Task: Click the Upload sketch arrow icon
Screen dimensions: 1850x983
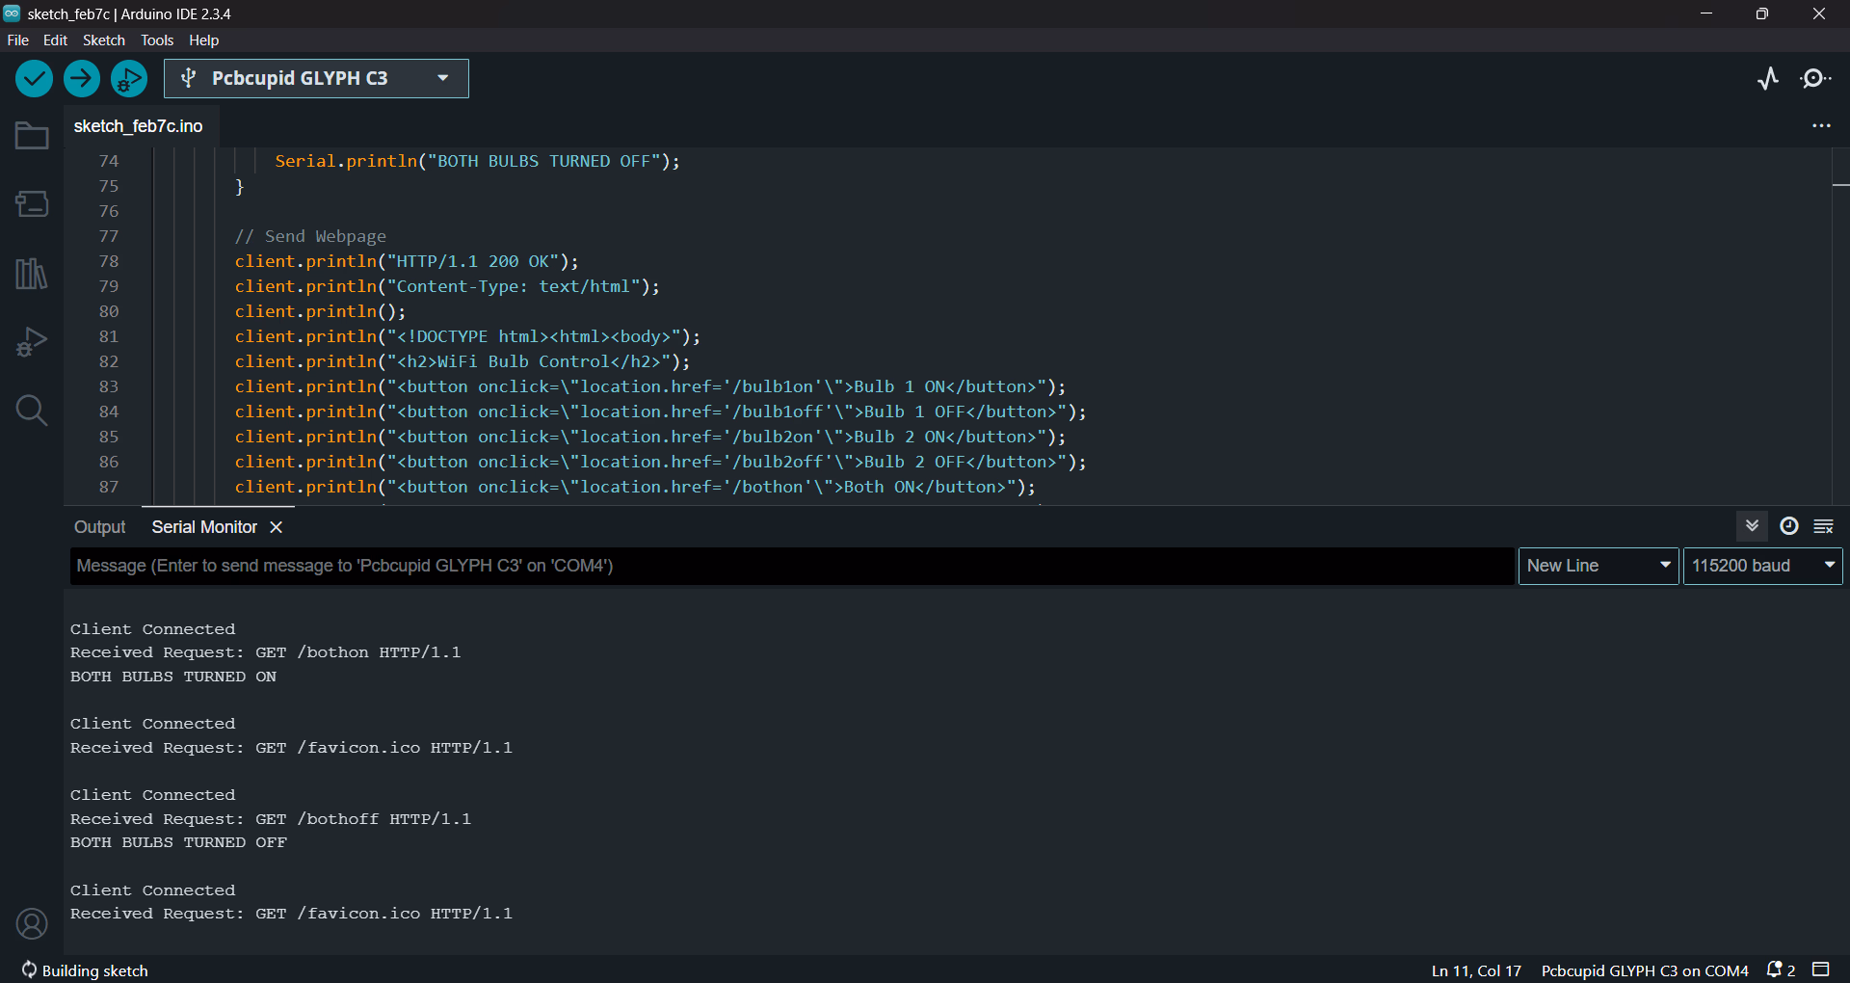Action: pyautogui.click(x=81, y=78)
